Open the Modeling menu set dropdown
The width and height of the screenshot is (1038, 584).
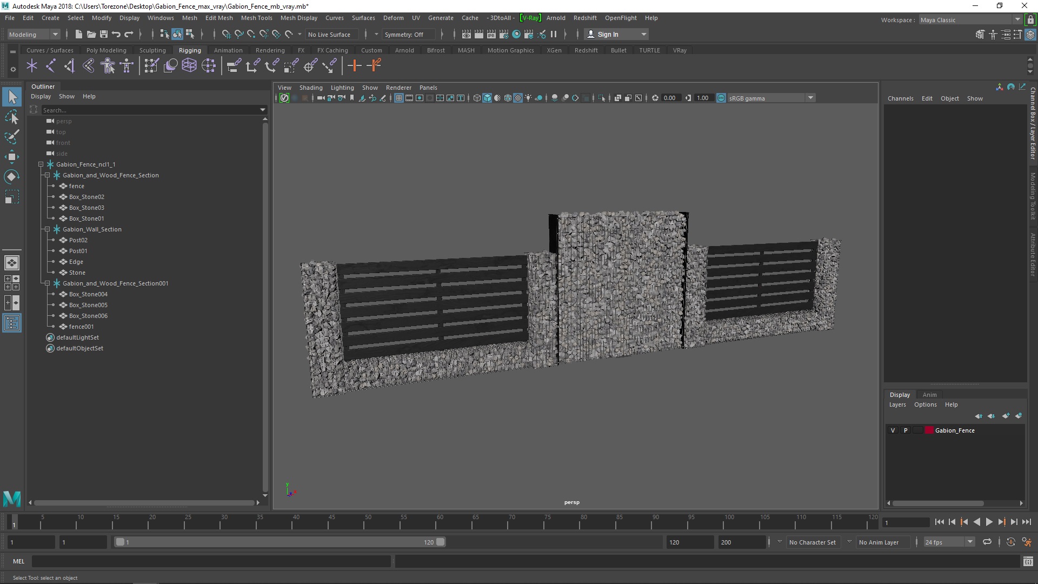[x=34, y=35]
